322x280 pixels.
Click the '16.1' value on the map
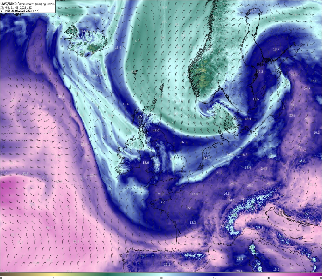316,132
